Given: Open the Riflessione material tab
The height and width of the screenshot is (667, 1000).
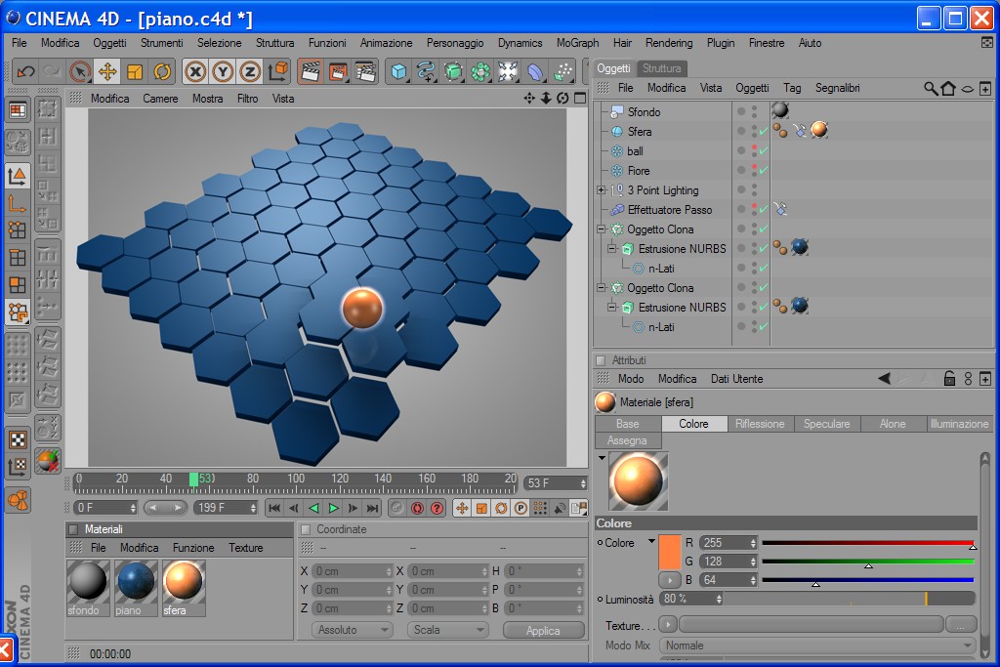Looking at the screenshot, I should point(760,424).
